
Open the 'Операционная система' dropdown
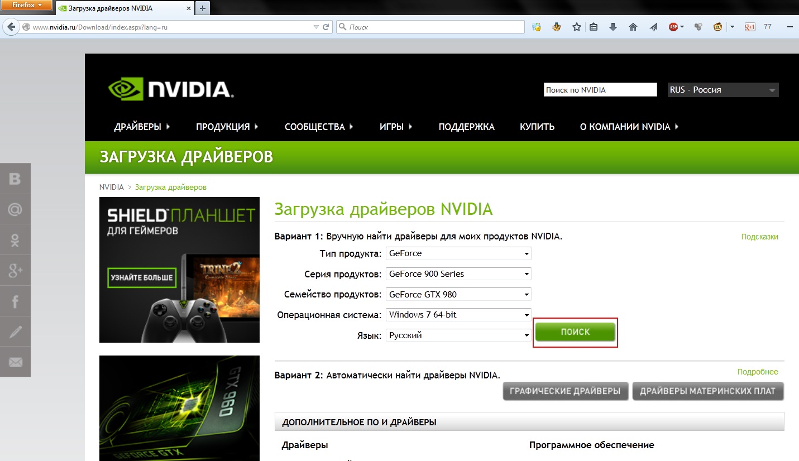pyautogui.click(x=458, y=315)
